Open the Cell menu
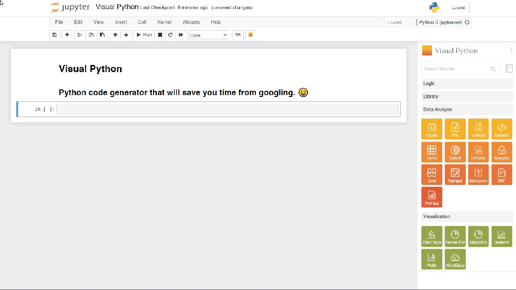Image resolution: width=516 pixels, height=290 pixels. pos(142,22)
